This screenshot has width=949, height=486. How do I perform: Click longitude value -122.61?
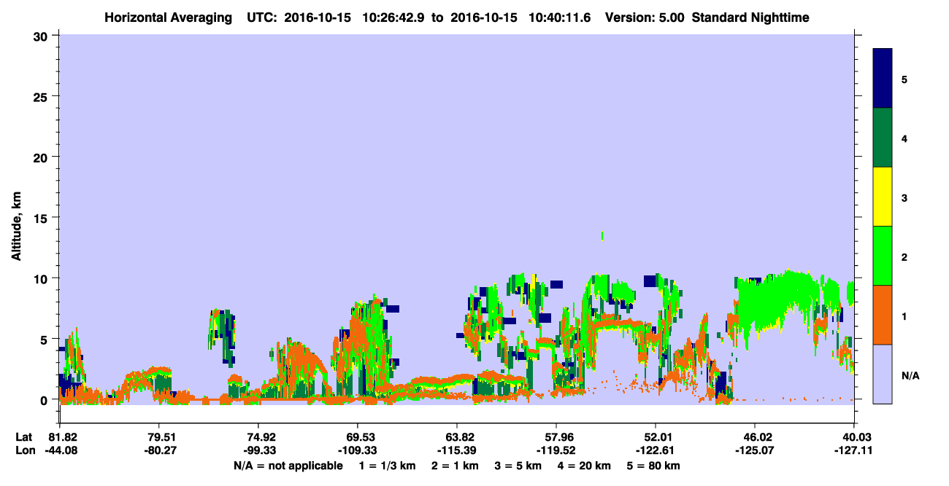tap(656, 450)
